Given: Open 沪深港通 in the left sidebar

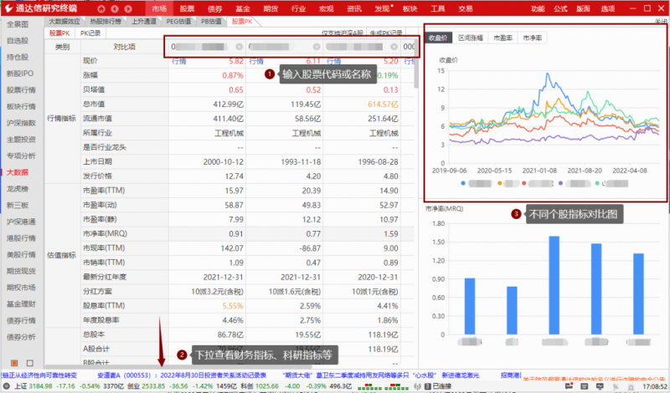Looking at the screenshot, I should click(21, 222).
